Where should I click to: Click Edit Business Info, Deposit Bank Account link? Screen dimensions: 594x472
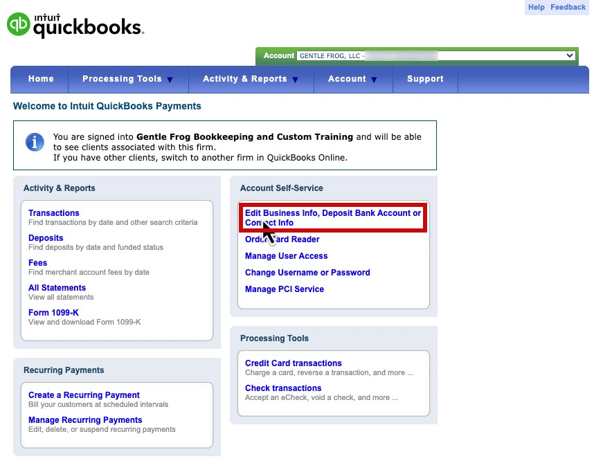(x=333, y=218)
